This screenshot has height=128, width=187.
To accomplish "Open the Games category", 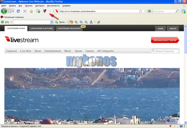I will pos(89,51).
